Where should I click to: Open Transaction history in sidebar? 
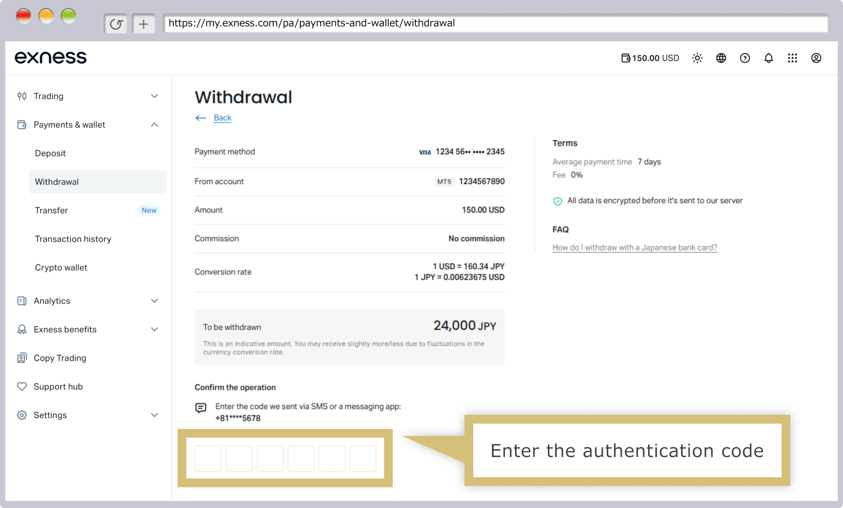[x=73, y=239]
